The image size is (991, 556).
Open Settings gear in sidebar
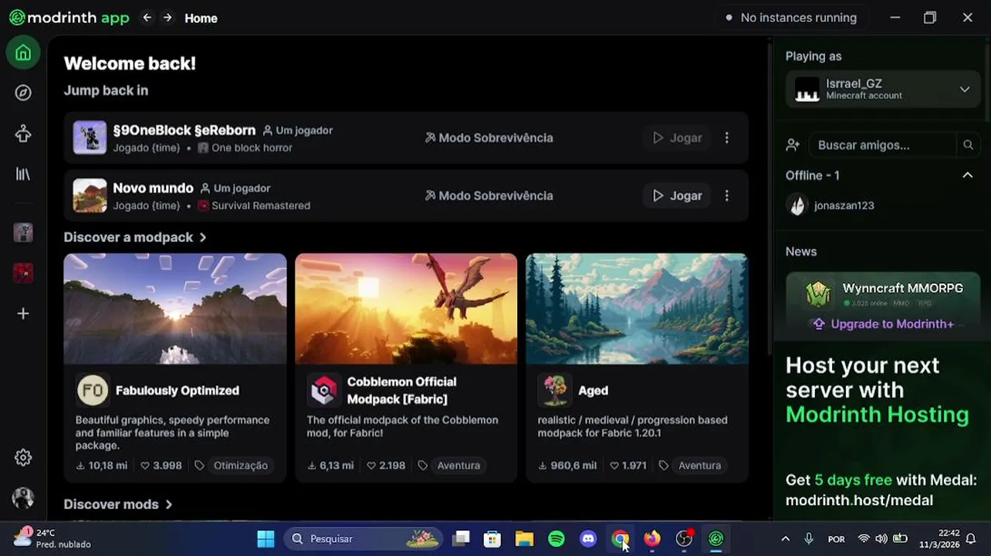[x=23, y=457]
